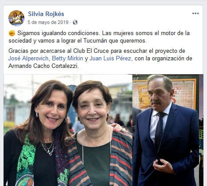Click the Sigamos igualando condiciones sentence
This screenshot has height=186, width=207.
click(58, 33)
